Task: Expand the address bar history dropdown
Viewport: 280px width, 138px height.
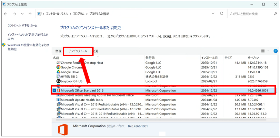Action: pos(213,14)
